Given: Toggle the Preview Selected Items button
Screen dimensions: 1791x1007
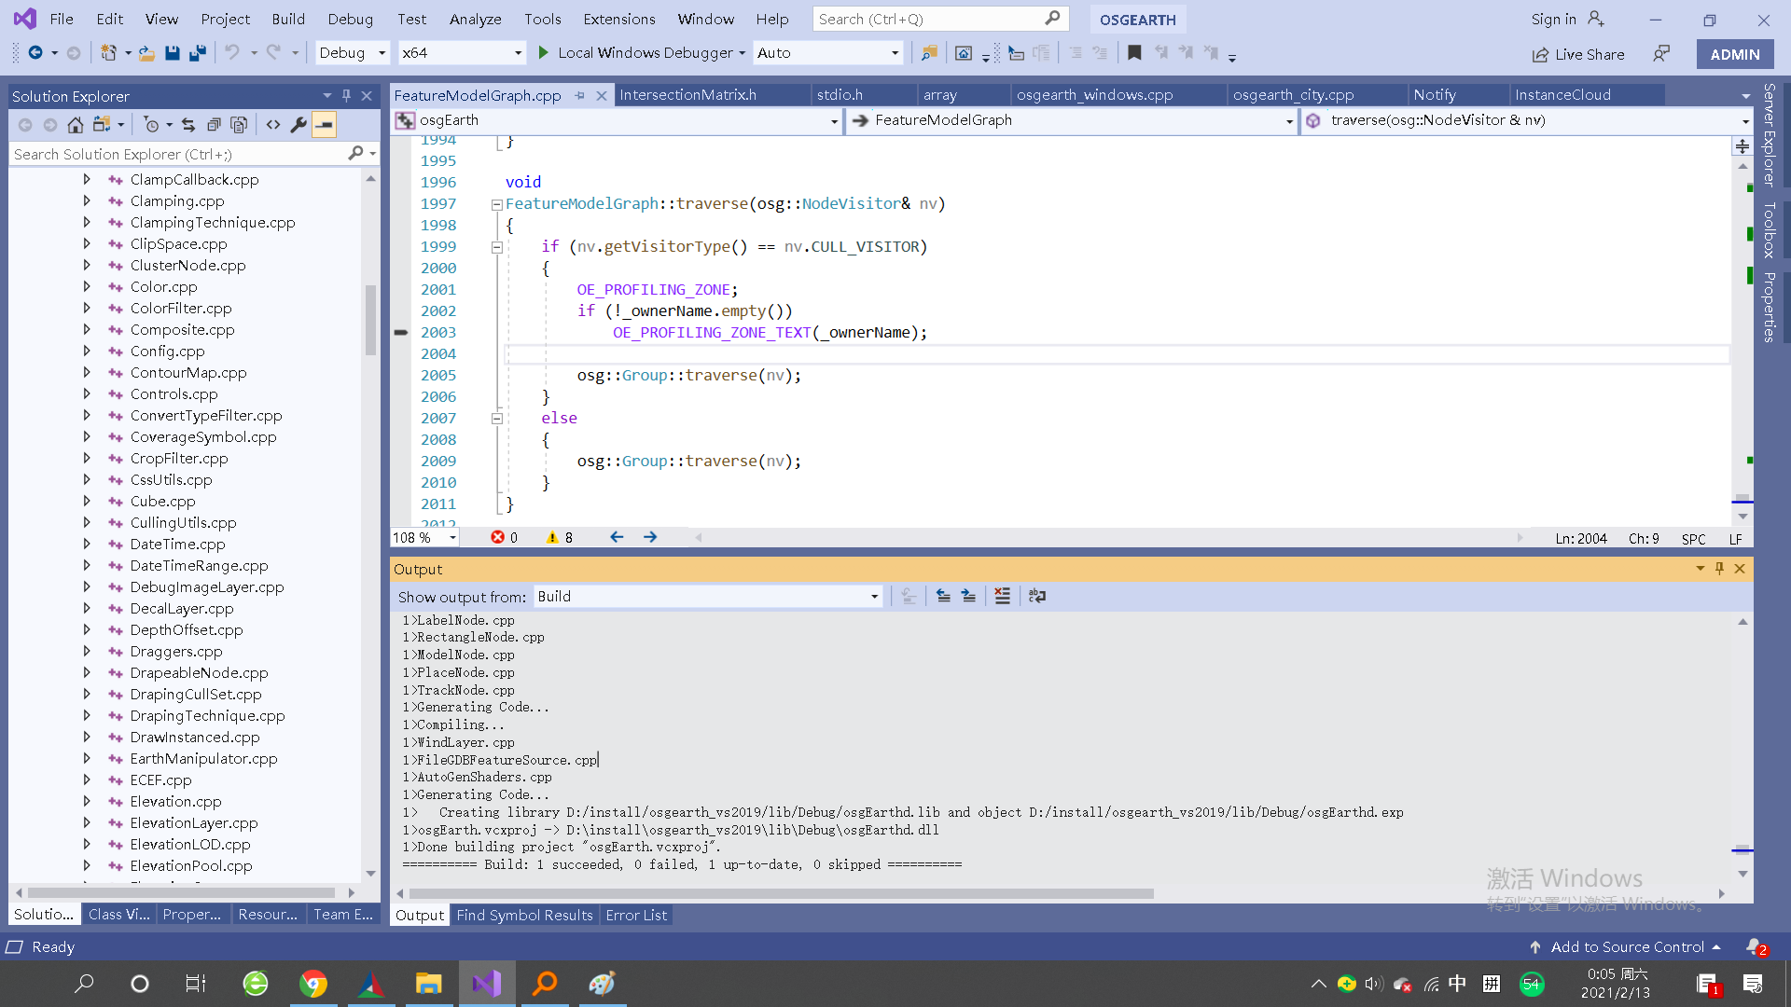Looking at the screenshot, I should (x=324, y=124).
